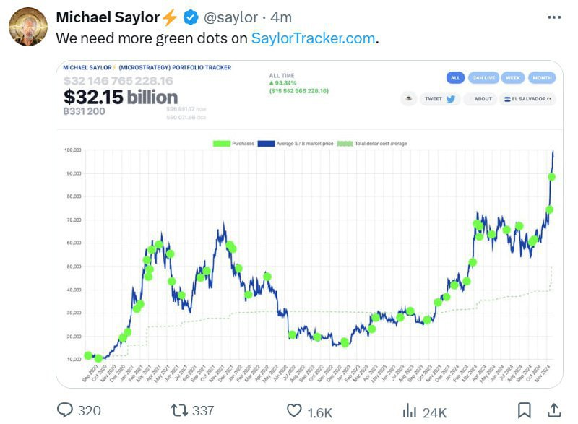Open the tweet's more options menu
The height and width of the screenshot is (424, 578).
click(553, 17)
